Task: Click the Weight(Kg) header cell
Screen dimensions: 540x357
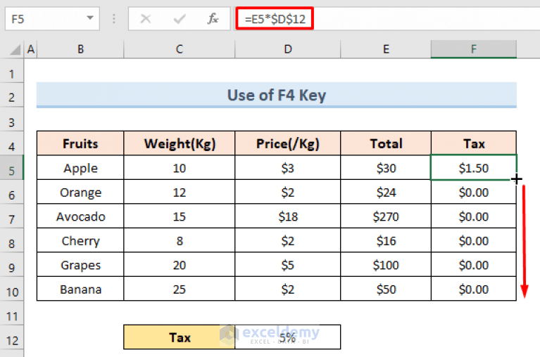Action: click(x=179, y=143)
